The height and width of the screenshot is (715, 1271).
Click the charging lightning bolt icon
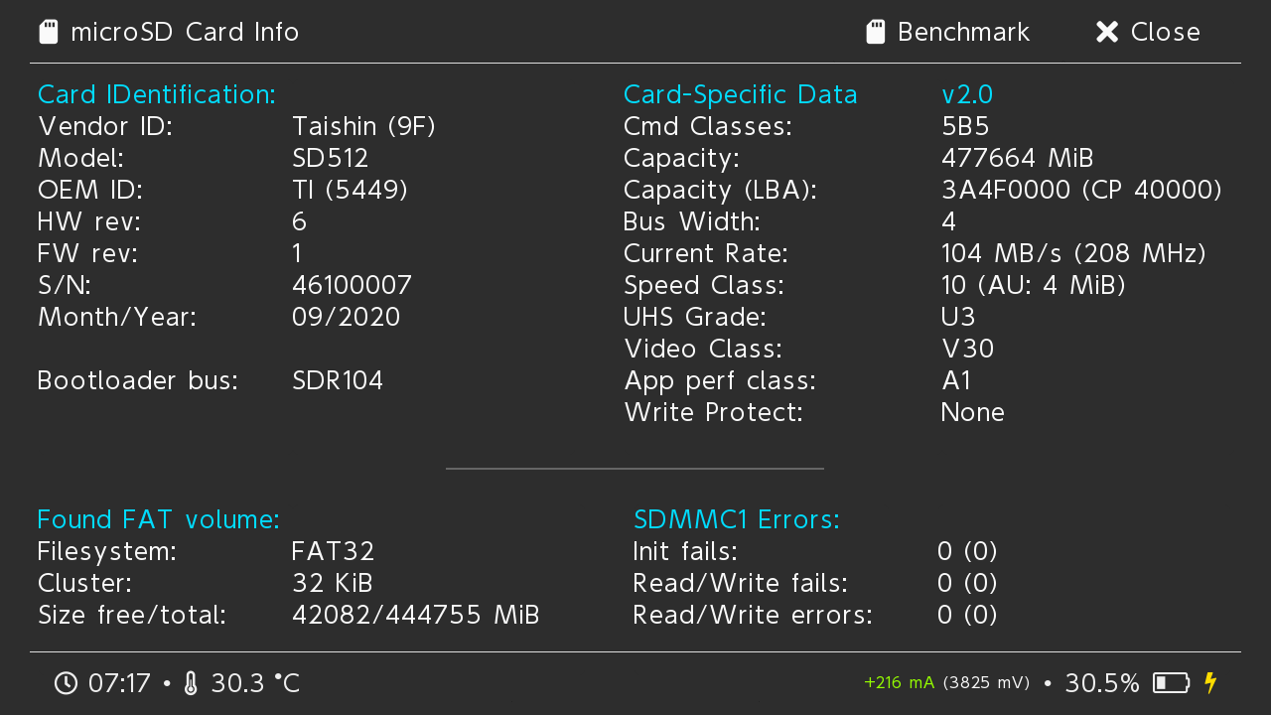[x=1210, y=682]
